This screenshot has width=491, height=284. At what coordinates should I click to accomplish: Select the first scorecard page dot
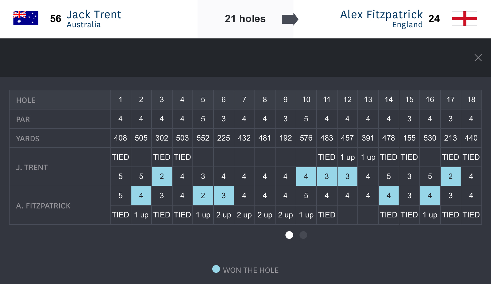289,235
